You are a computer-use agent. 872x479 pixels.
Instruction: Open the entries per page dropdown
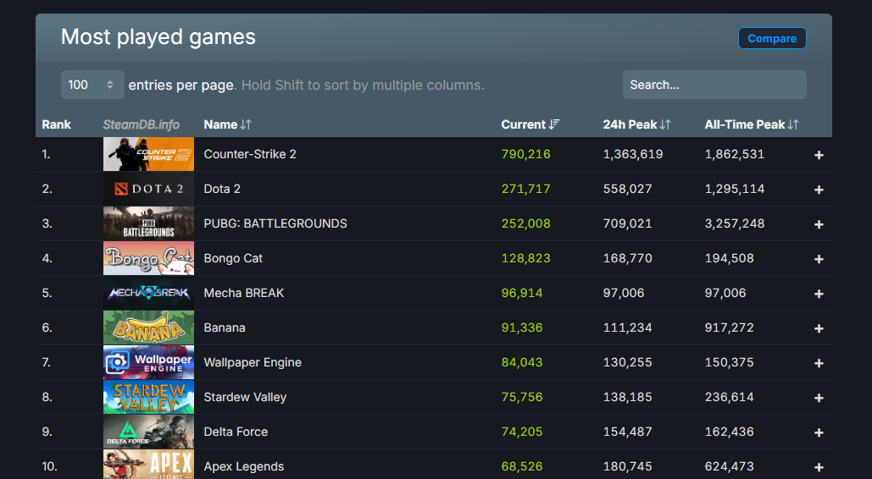(92, 85)
